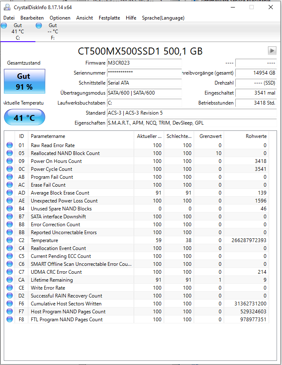This screenshot has width=282, height=365.
Task: Open the Datei menu
Action: [x=9, y=18]
